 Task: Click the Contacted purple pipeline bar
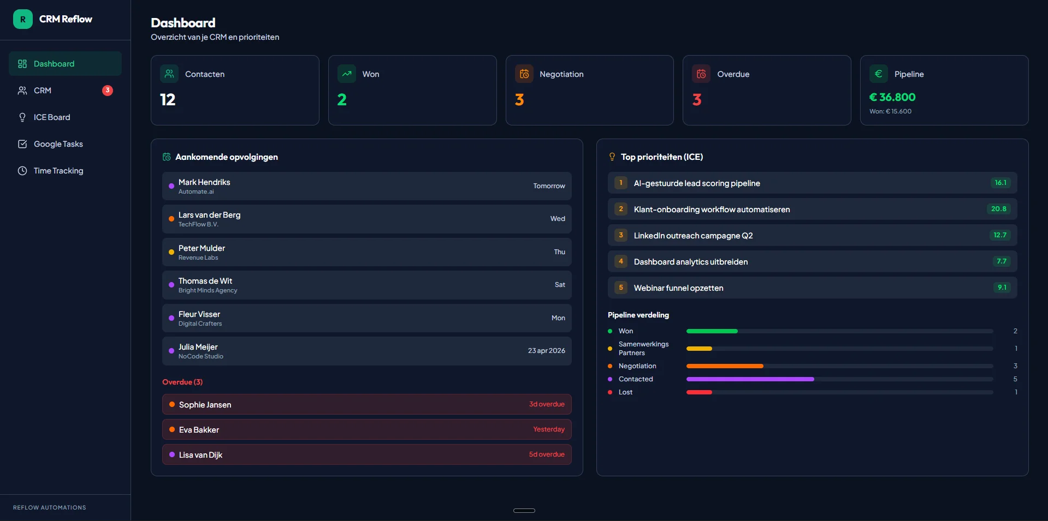click(x=750, y=379)
